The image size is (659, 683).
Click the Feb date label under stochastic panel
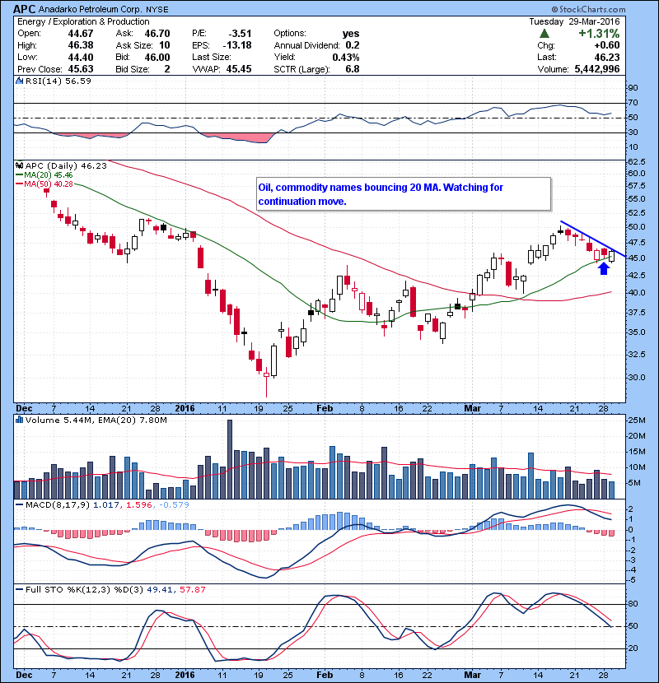[x=325, y=675]
